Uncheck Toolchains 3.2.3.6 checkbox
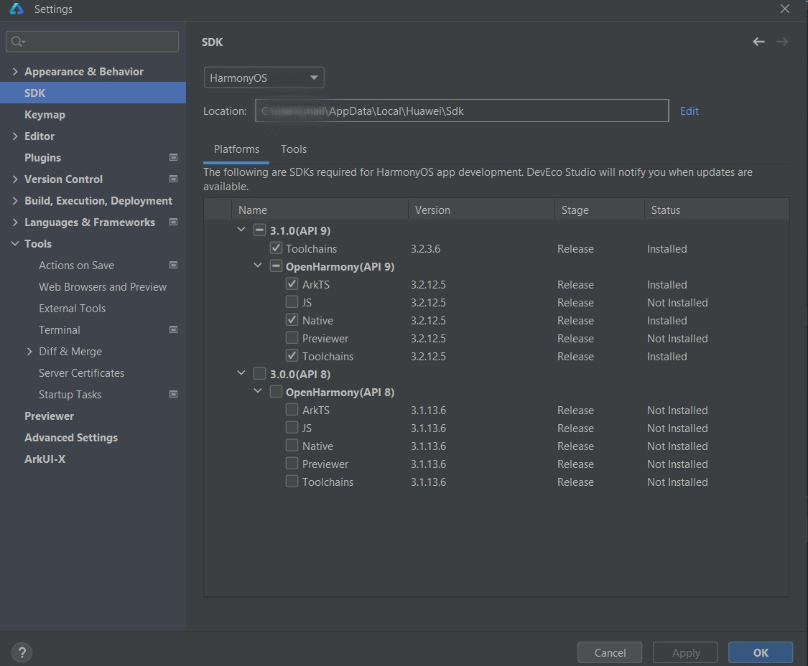Screen dimensions: 808x666 [276, 248]
